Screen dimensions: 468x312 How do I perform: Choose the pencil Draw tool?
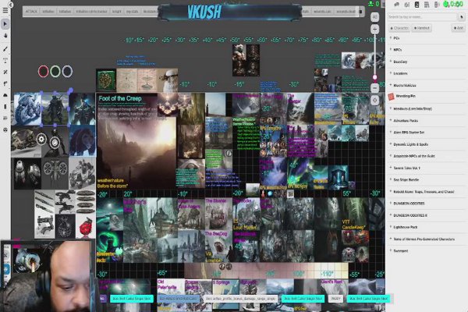[5, 49]
